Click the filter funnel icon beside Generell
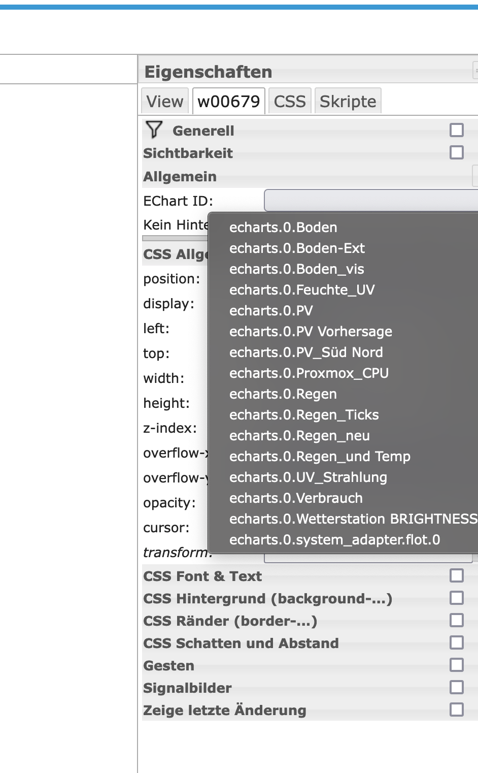 pyautogui.click(x=154, y=130)
